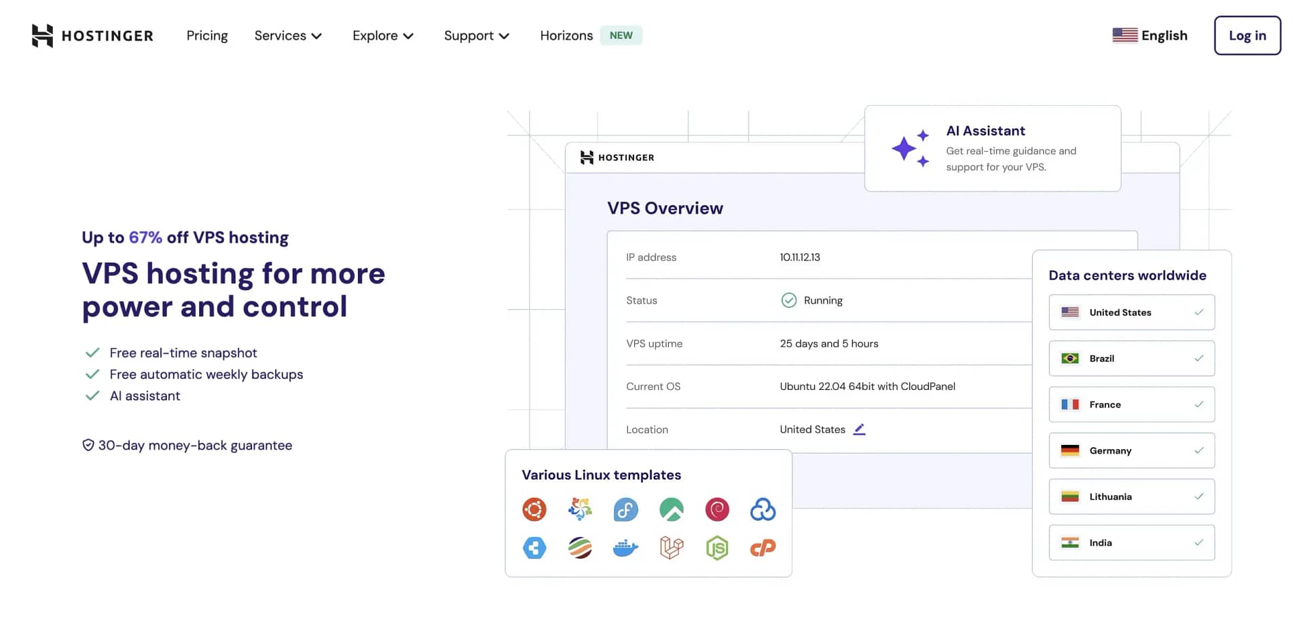Toggle the France data center checkmark
This screenshot has height=624, width=1303.
click(1198, 404)
